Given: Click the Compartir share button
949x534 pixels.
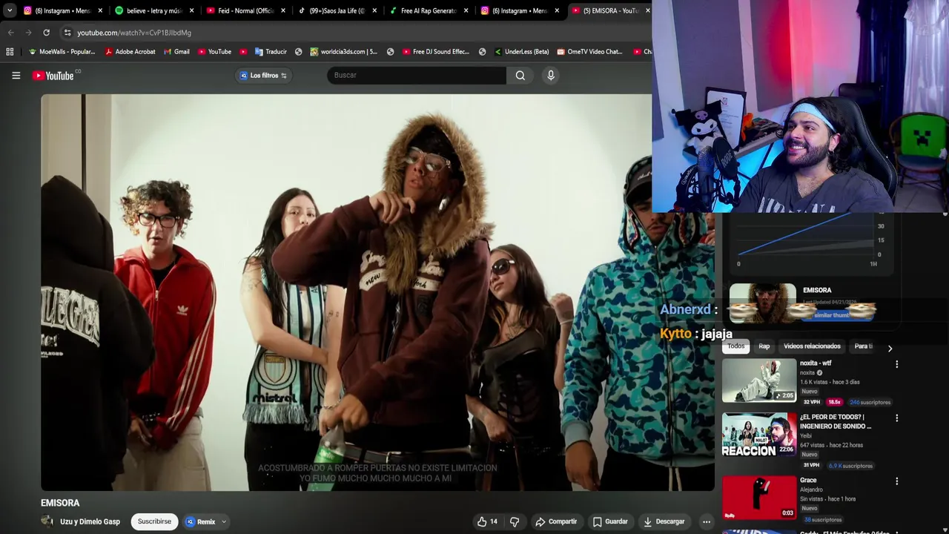Looking at the screenshot, I should (556, 521).
